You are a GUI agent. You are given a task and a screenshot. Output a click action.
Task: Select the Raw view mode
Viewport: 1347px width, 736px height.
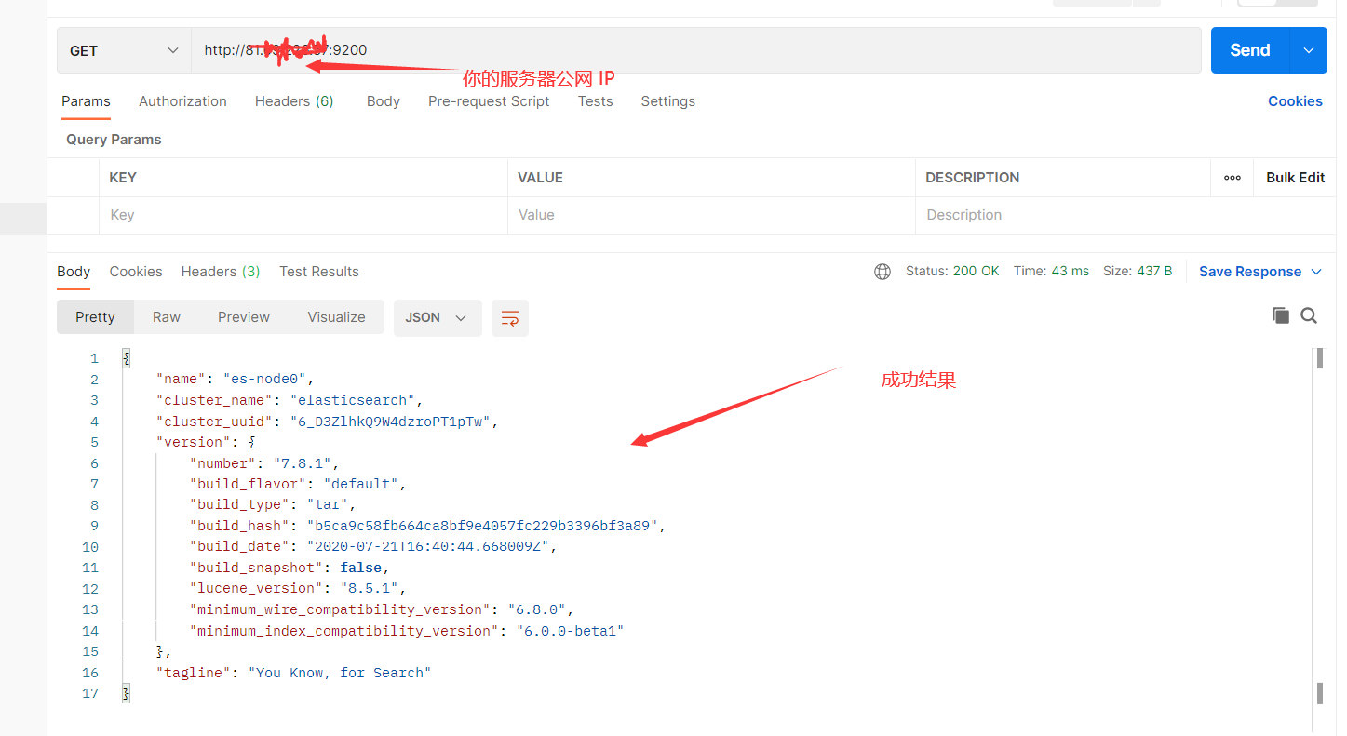167,317
